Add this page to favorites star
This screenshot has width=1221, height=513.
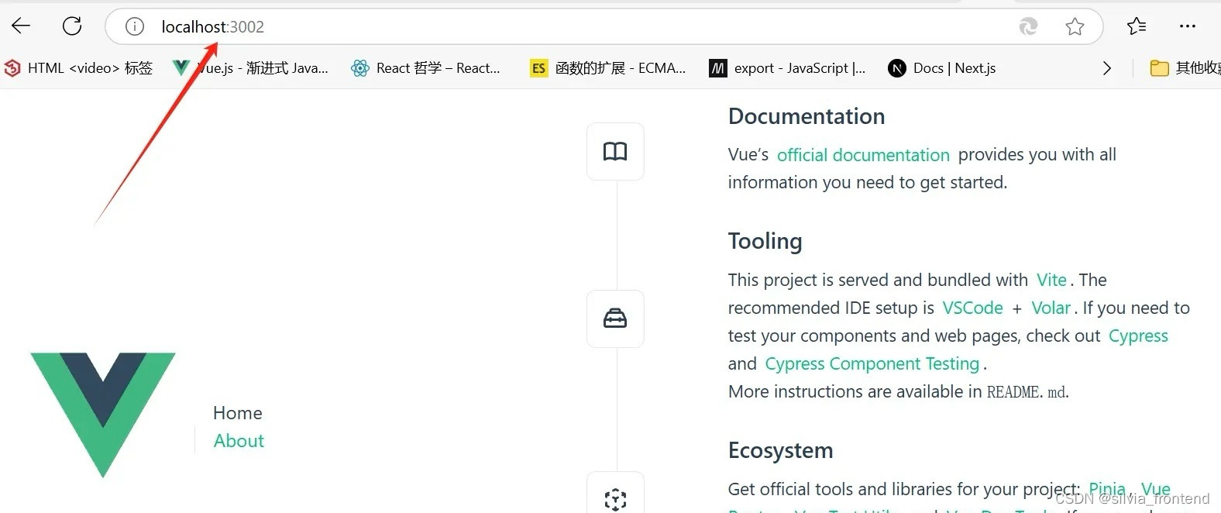1075,27
